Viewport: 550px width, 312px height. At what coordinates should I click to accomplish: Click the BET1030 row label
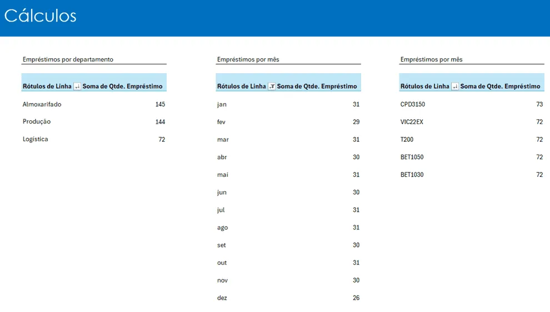412,175
